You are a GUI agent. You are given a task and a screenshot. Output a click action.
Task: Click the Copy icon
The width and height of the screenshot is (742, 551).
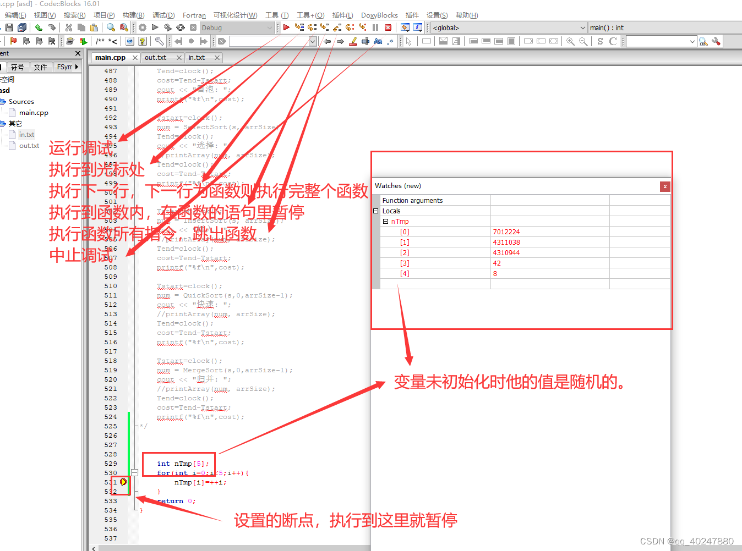click(81, 27)
